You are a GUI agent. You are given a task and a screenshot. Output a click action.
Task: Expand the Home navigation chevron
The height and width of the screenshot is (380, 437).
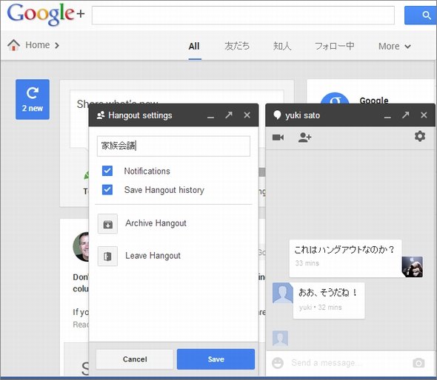point(57,45)
